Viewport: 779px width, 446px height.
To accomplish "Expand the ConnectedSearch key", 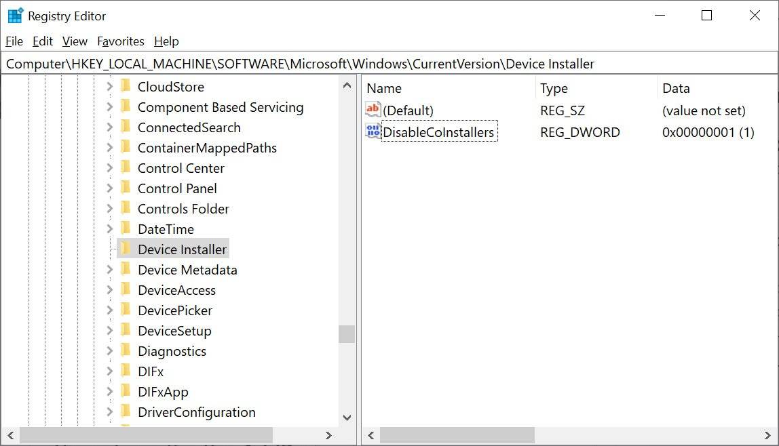I will click(110, 127).
